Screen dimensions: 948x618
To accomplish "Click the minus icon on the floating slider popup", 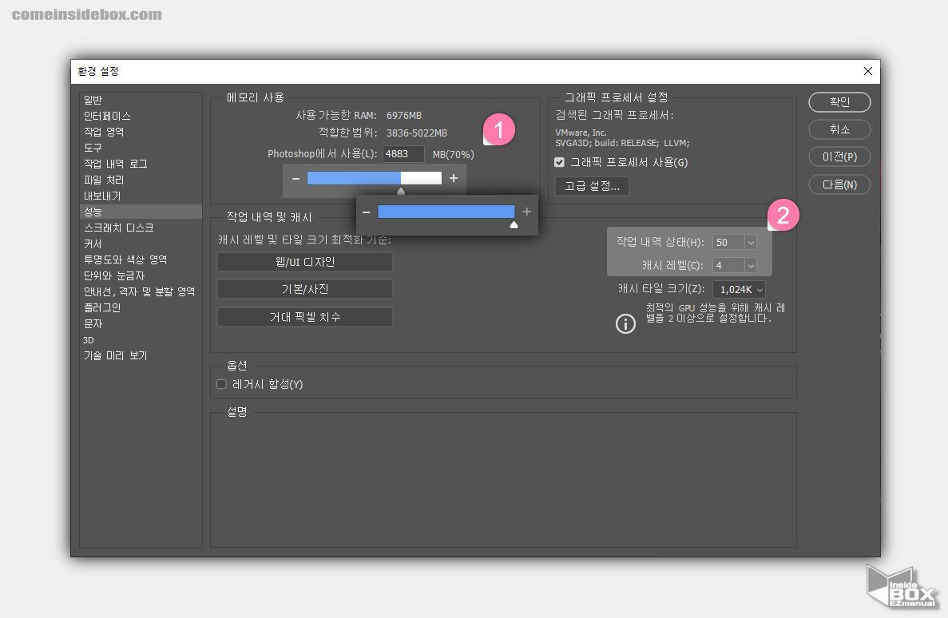I will pos(366,211).
